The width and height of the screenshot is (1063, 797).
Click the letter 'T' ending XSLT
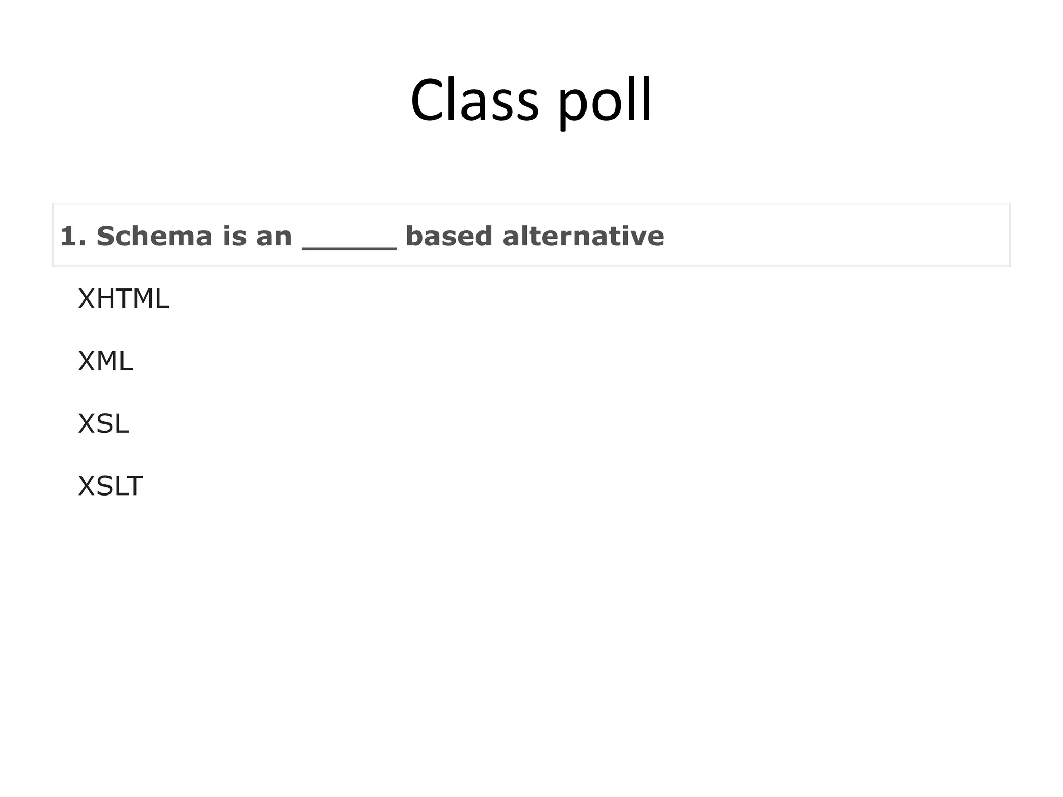(134, 486)
